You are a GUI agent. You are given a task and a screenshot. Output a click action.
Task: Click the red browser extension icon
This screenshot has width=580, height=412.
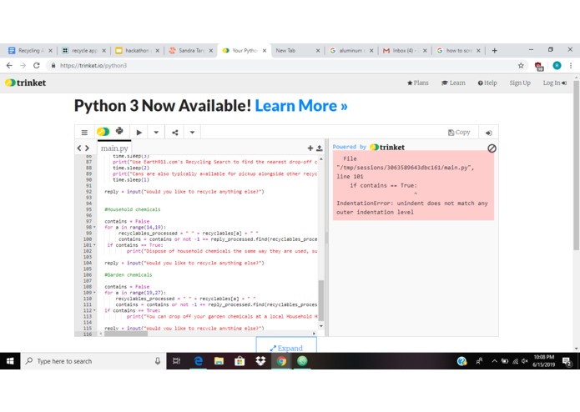[539, 66]
